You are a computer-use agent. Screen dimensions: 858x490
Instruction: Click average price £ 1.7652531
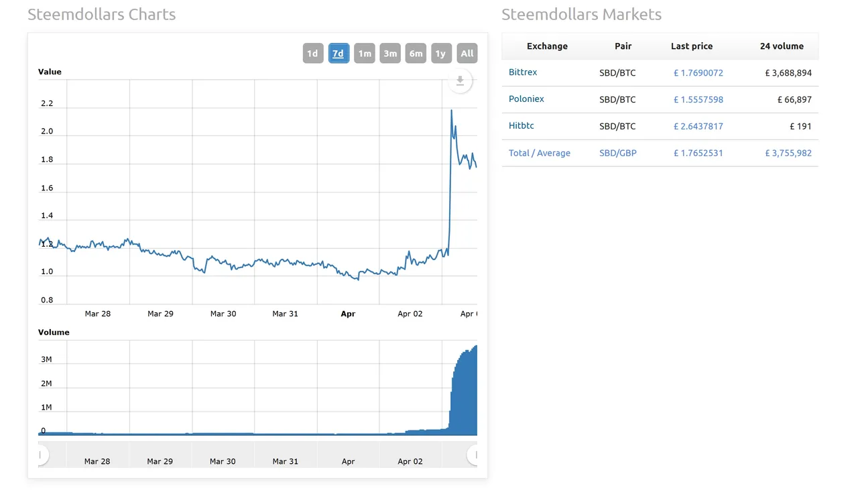698,153
